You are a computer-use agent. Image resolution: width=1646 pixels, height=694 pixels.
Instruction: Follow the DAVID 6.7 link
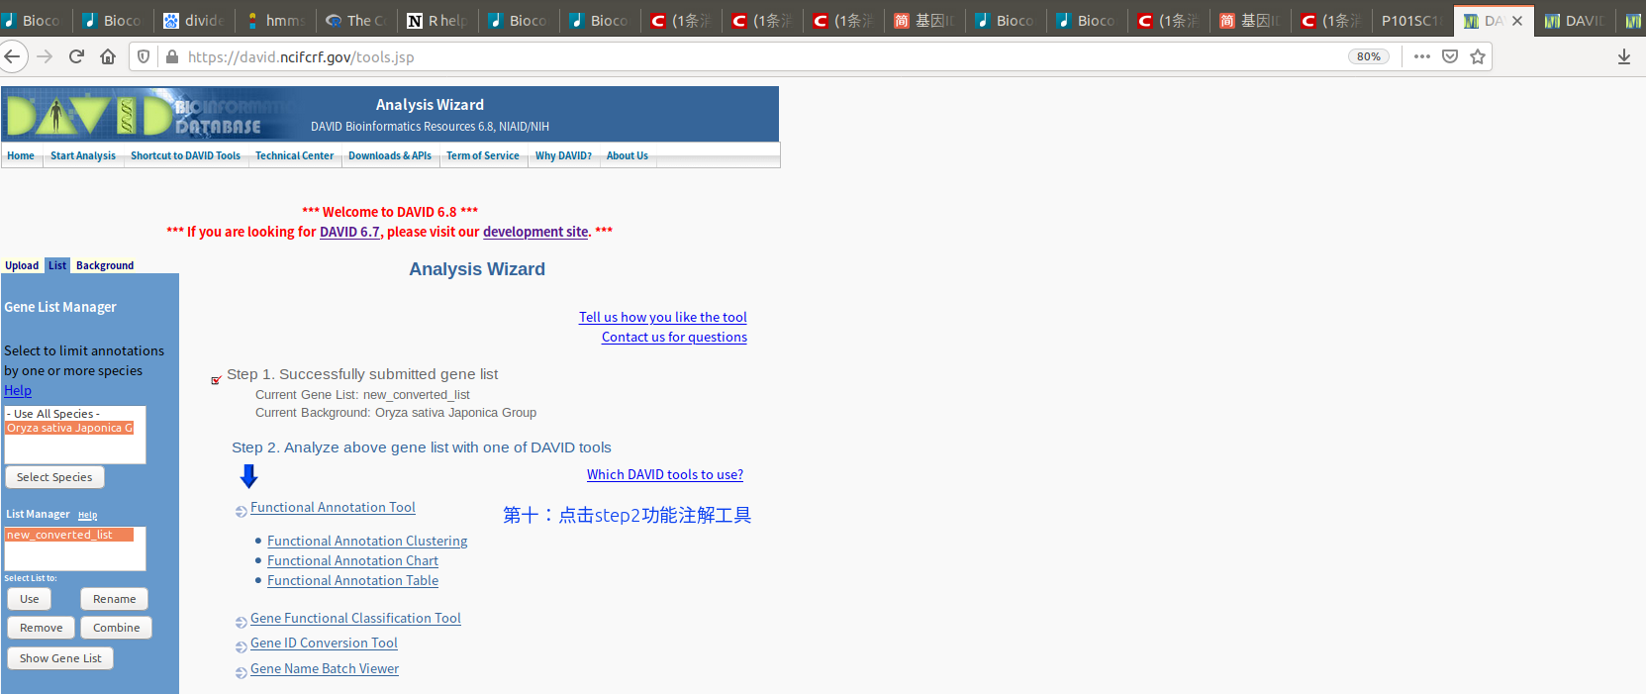[x=349, y=232]
